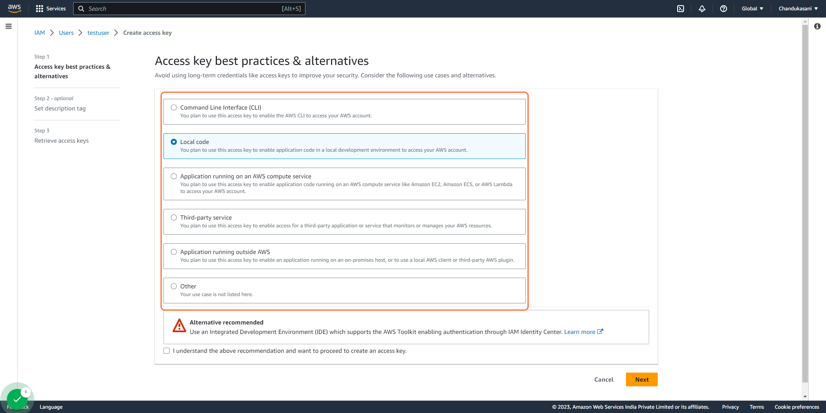Image resolution: width=826 pixels, height=413 pixels.
Task: Open the info panel icon at right
Action: coord(817,26)
